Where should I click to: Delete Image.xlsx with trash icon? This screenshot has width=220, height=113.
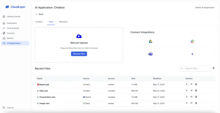[x=196, y=103]
